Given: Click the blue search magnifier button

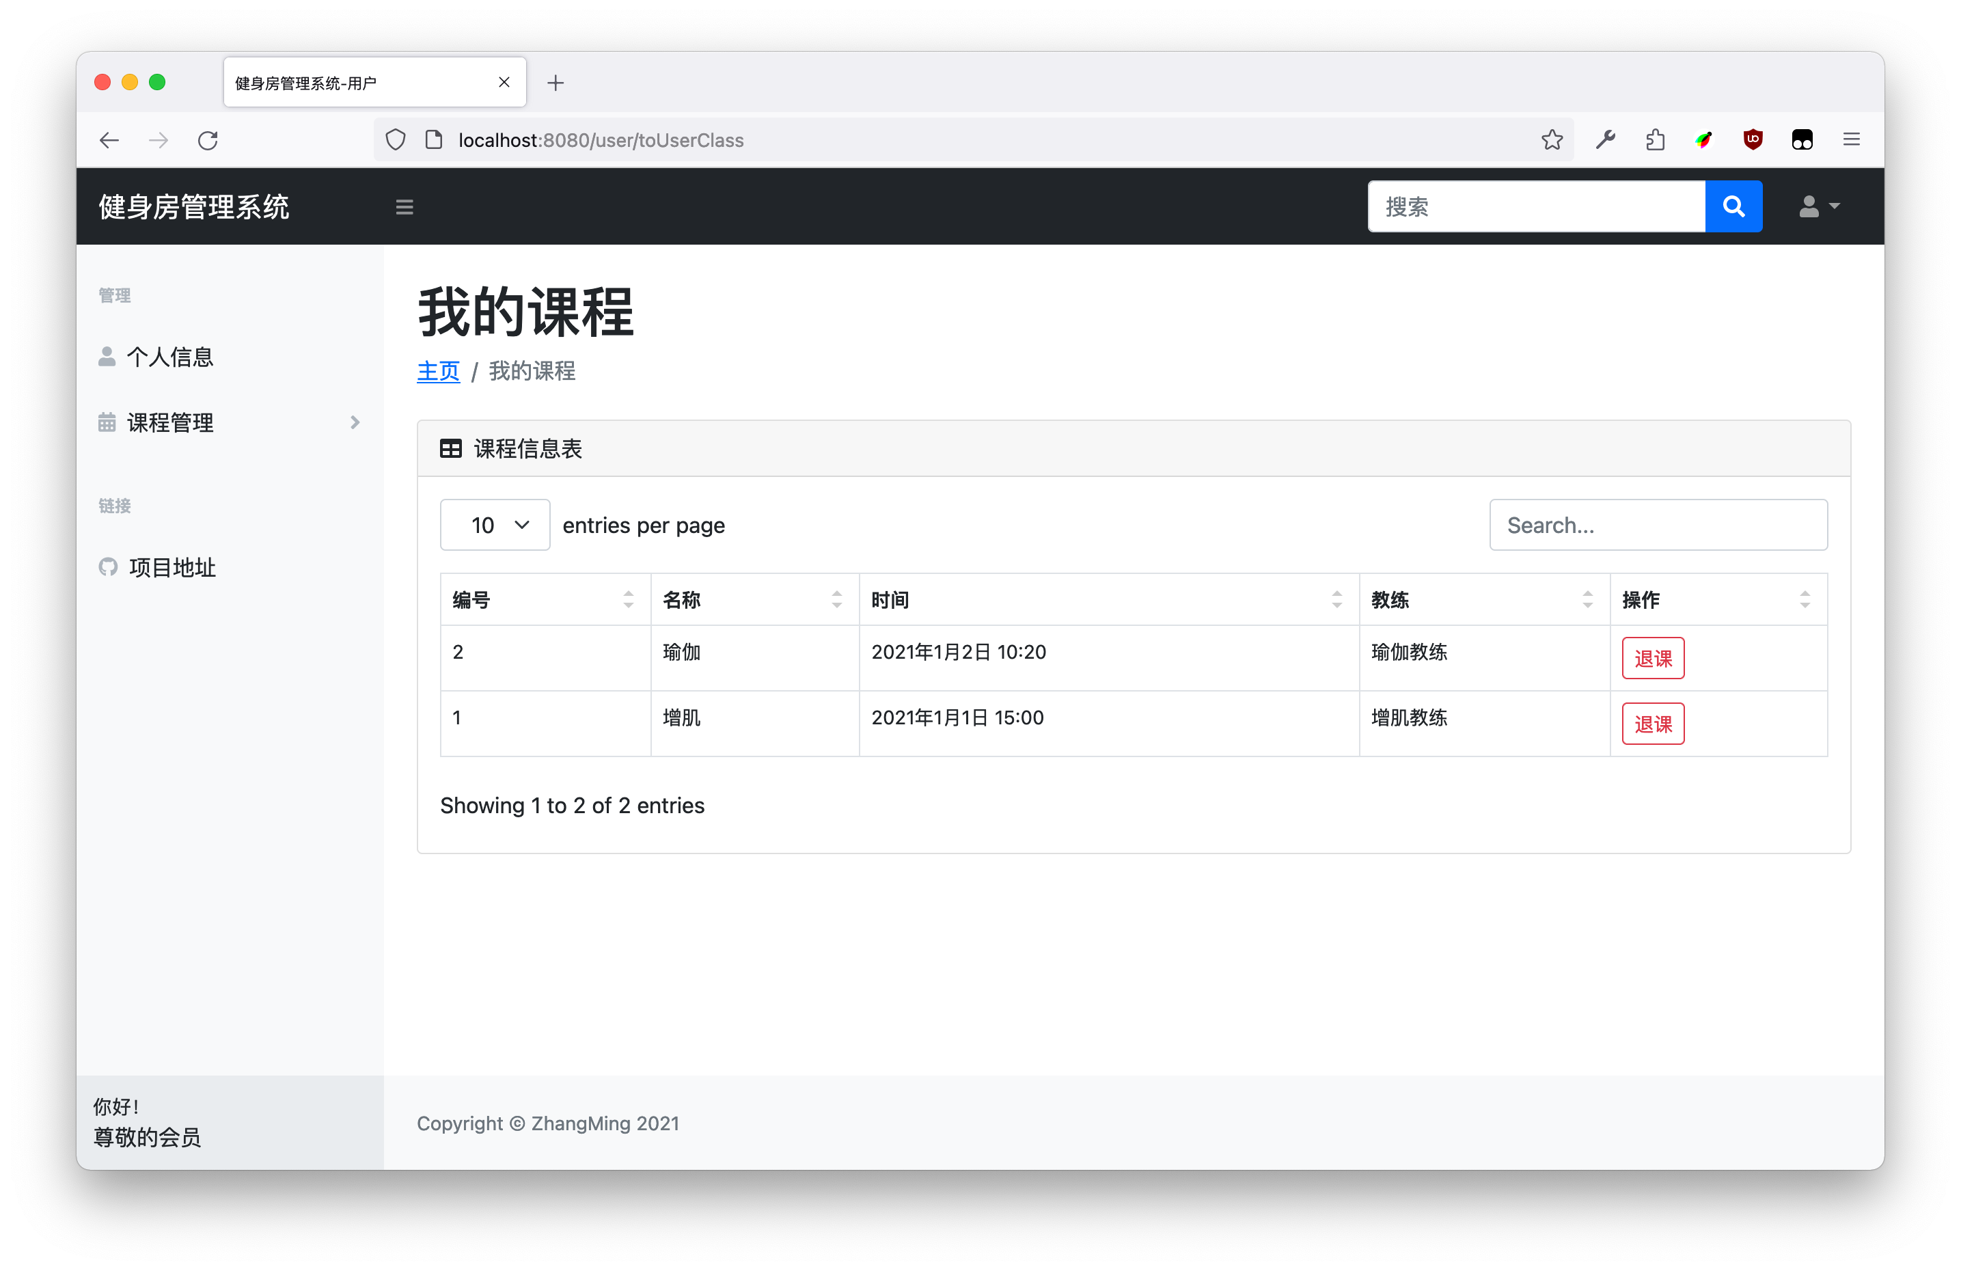Looking at the screenshot, I should pos(1733,206).
